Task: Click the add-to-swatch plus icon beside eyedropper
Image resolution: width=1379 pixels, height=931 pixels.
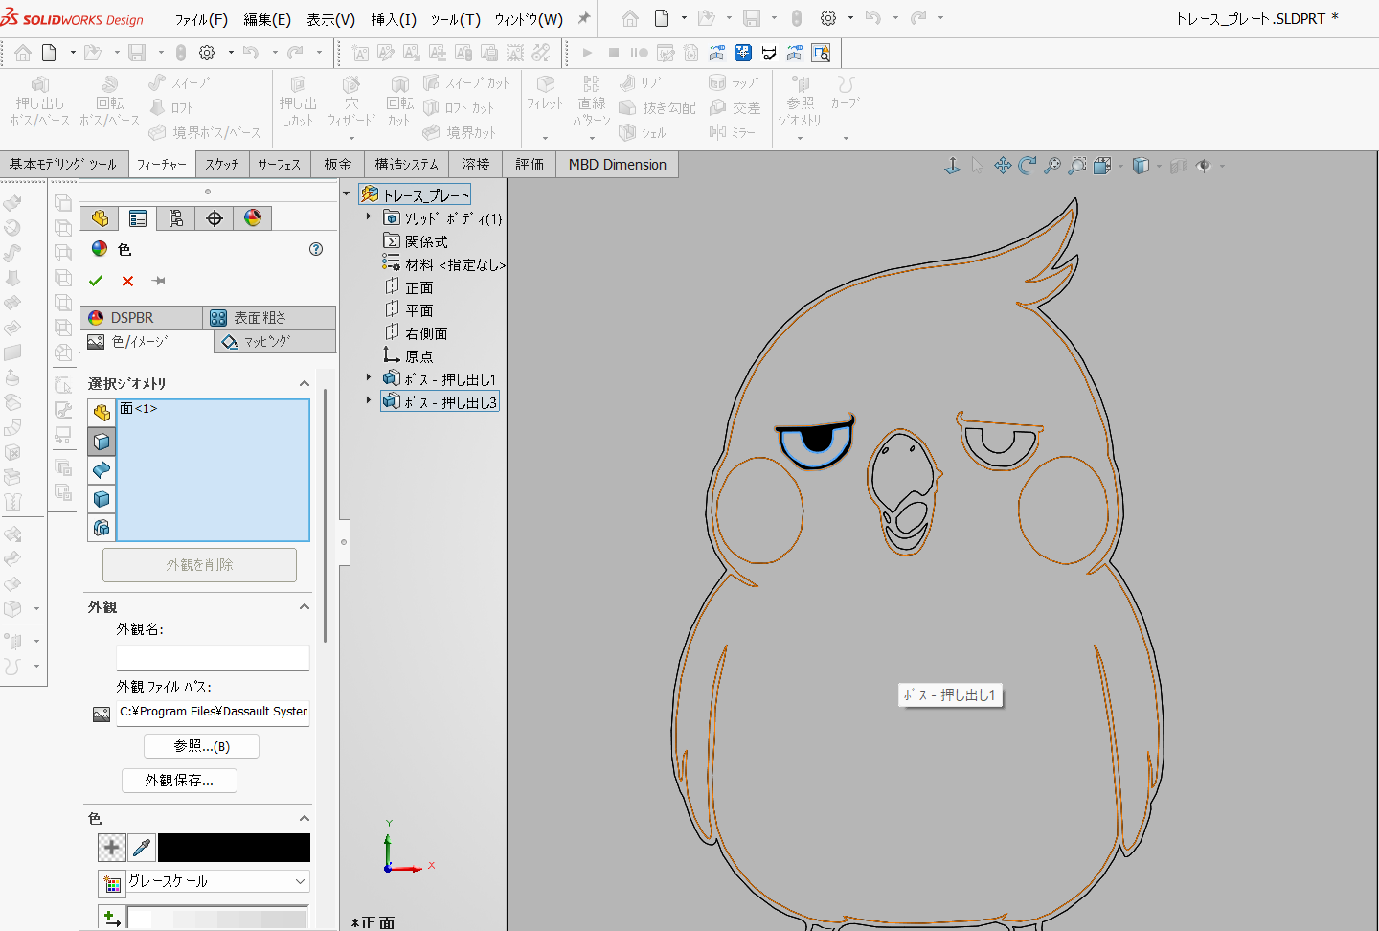Action: click(112, 847)
